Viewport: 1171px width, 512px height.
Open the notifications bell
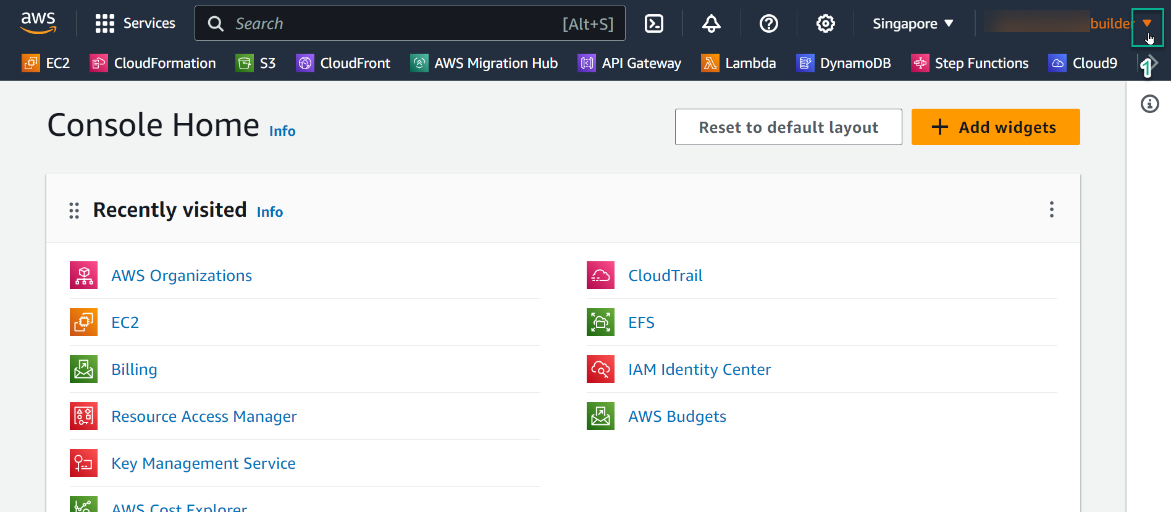711,23
